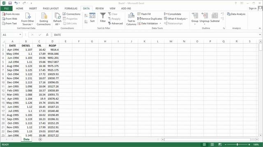
Task: Click the 100% zoom level
Action: [256, 145]
